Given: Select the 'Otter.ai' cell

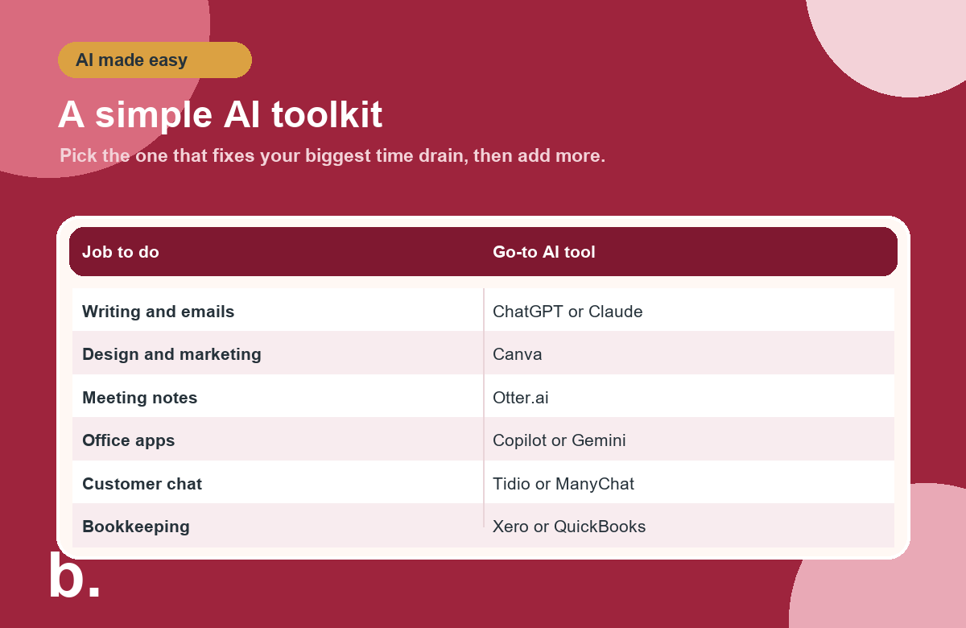Looking at the screenshot, I should 689,396.
